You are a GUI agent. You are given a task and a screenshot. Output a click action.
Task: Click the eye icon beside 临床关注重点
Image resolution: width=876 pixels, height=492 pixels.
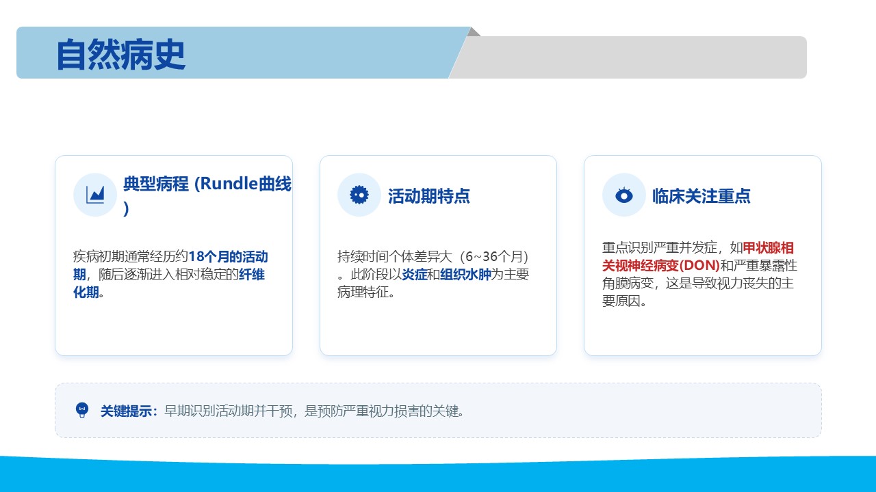[623, 195]
